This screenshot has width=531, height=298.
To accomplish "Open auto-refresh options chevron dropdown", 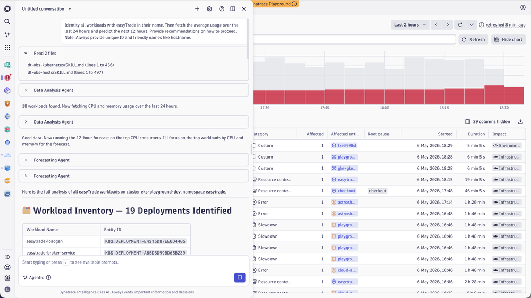I will coord(471,25).
